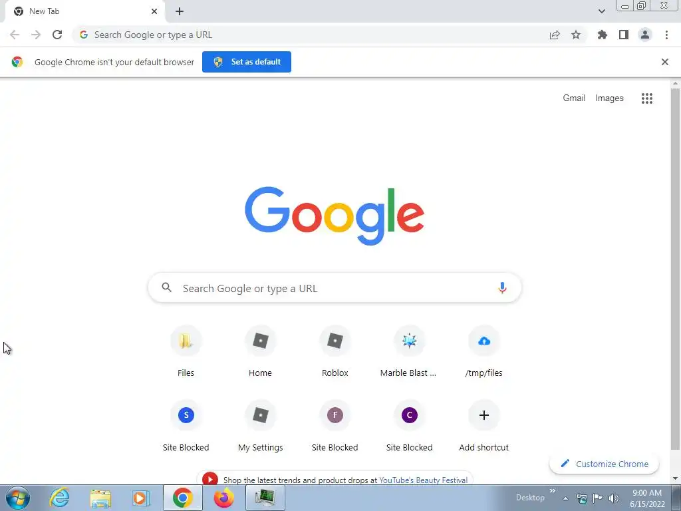
Task: Click the Add shortcut plus tile
Action: point(484,426)
